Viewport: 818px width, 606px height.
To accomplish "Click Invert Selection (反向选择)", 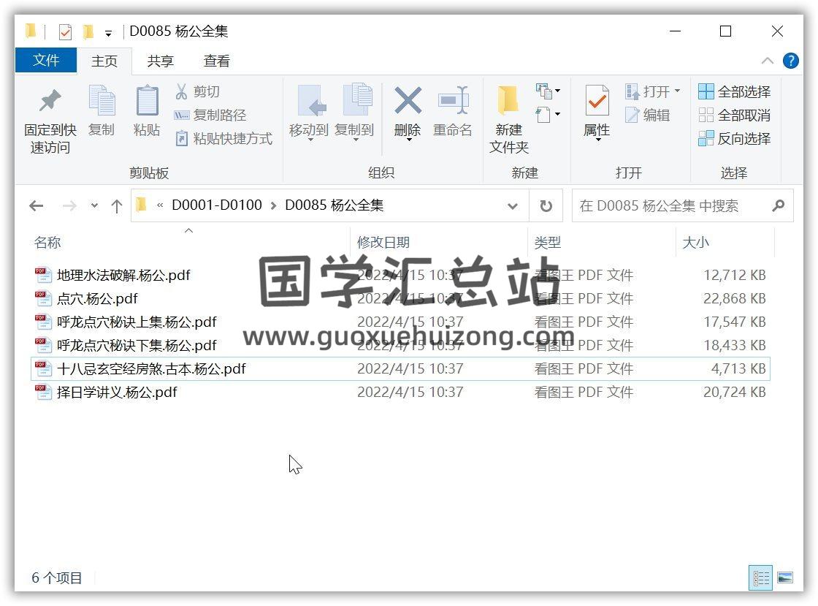I will 735,139.
